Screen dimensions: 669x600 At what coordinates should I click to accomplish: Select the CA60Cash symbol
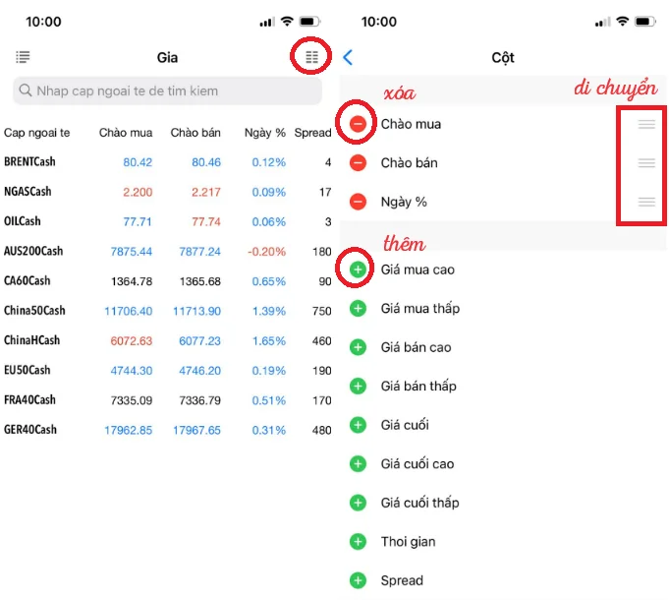coord(27,281)
